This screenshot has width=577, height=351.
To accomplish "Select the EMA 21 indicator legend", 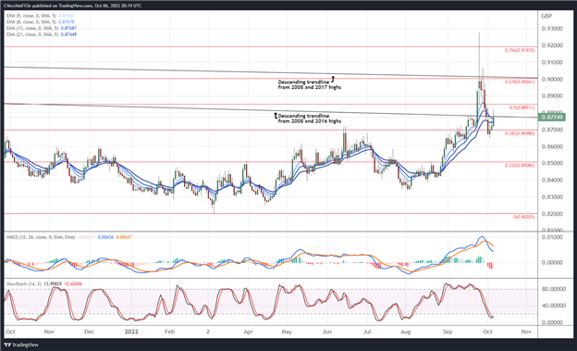I will tap(42, 34).
